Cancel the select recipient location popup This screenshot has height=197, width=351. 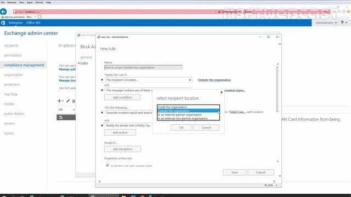tap(206, 128)
